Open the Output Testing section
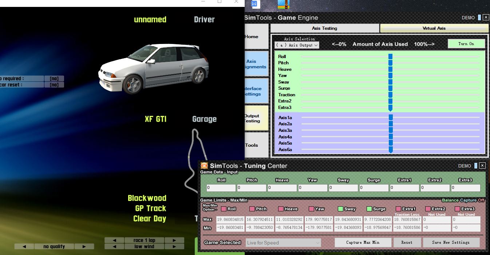Viewport: 490px width, 255px height. pyautogui.click(x=257, y=118)
